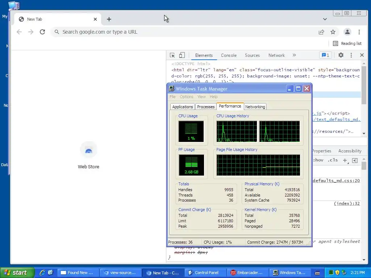This screenshot has height=278, width=371.
Task: Switch to DevTools Sources tab
Action: click(x=252, y=55)
